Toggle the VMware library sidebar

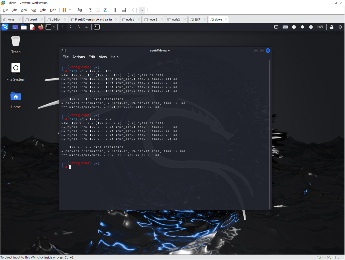[x=116, y=10]
